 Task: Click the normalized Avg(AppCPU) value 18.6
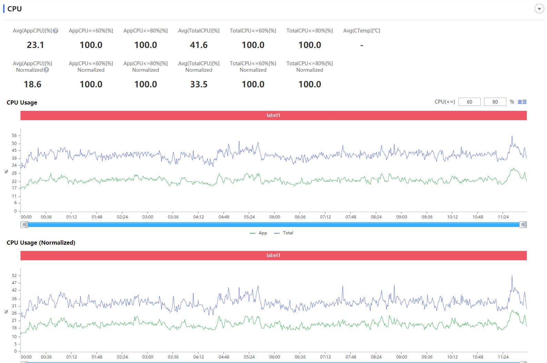[32, 85]
